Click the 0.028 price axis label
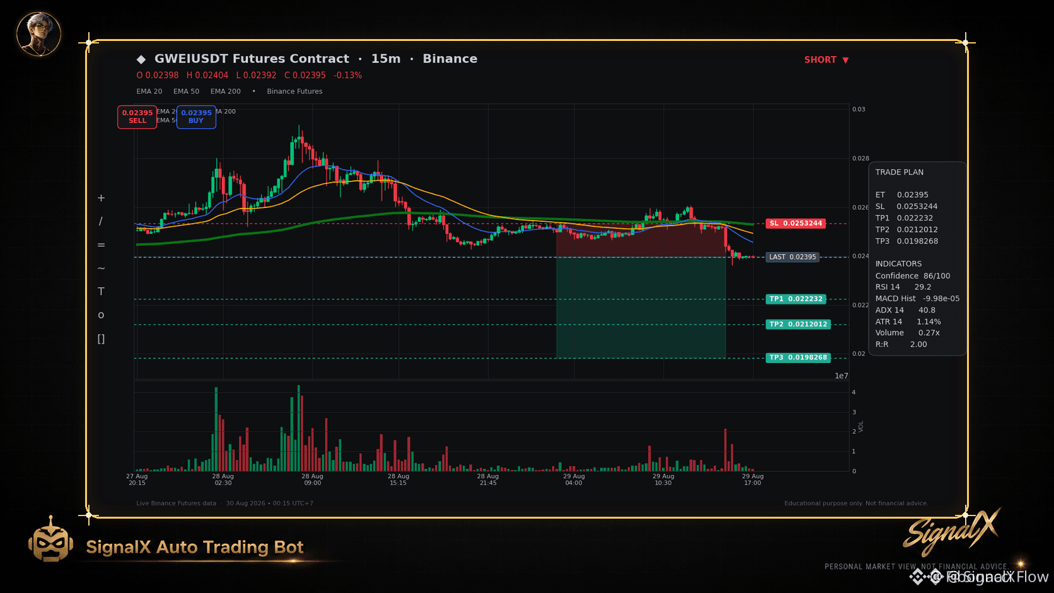Image resolution: width=1054 pixels, height=593 pixels. [860, 159]
